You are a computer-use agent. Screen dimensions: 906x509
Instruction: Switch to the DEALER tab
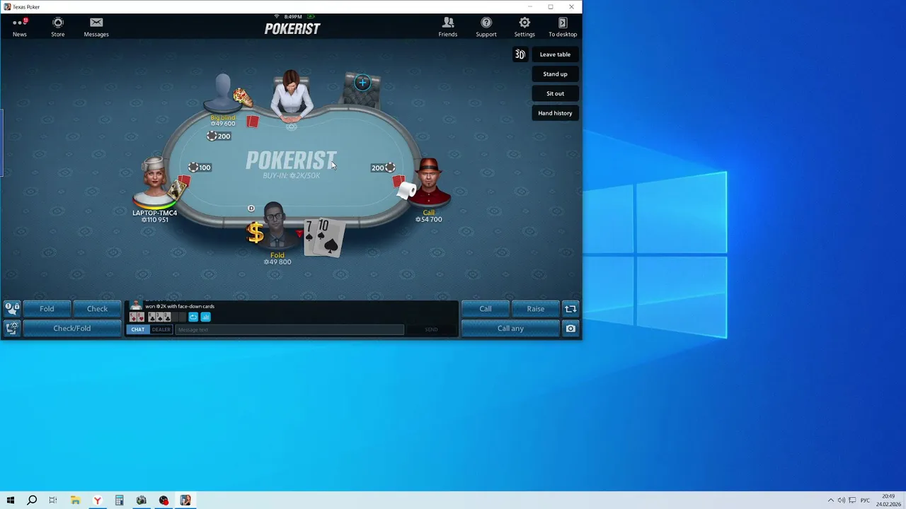pos(161,329)
